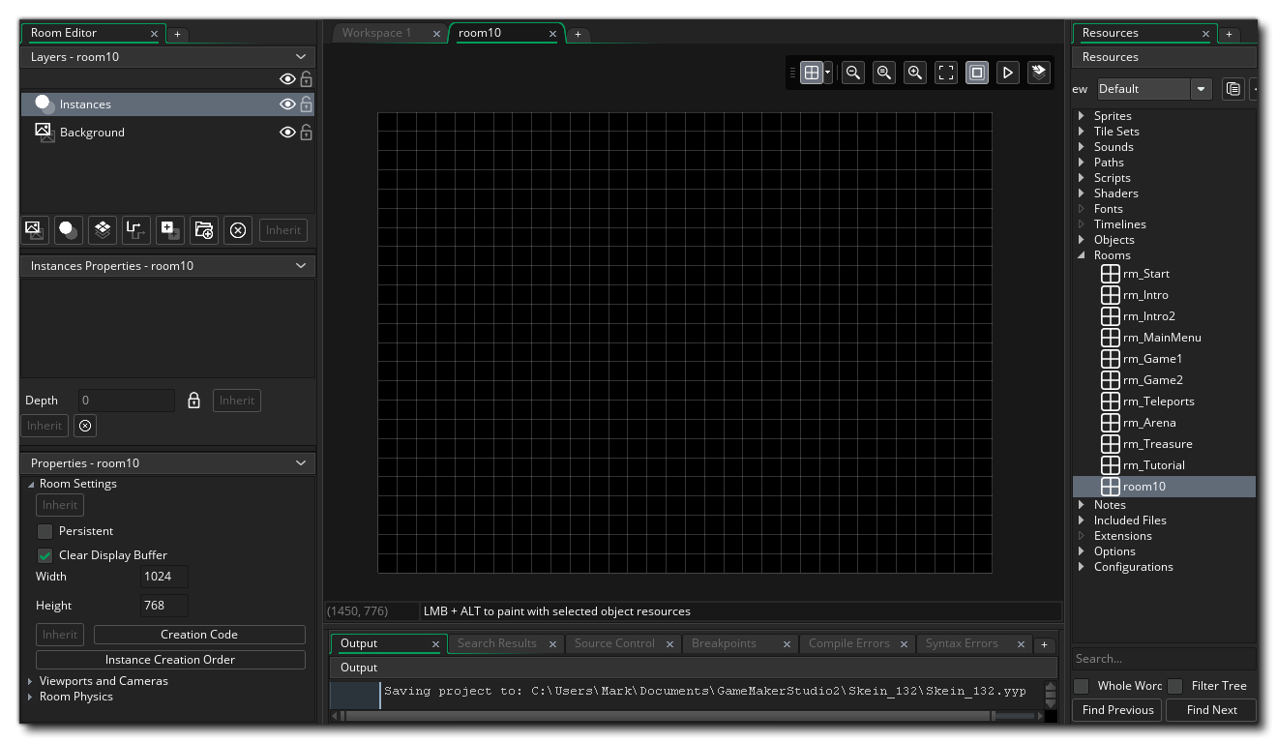
Task: Click the play room preview button
Action: pos(1007,73)
